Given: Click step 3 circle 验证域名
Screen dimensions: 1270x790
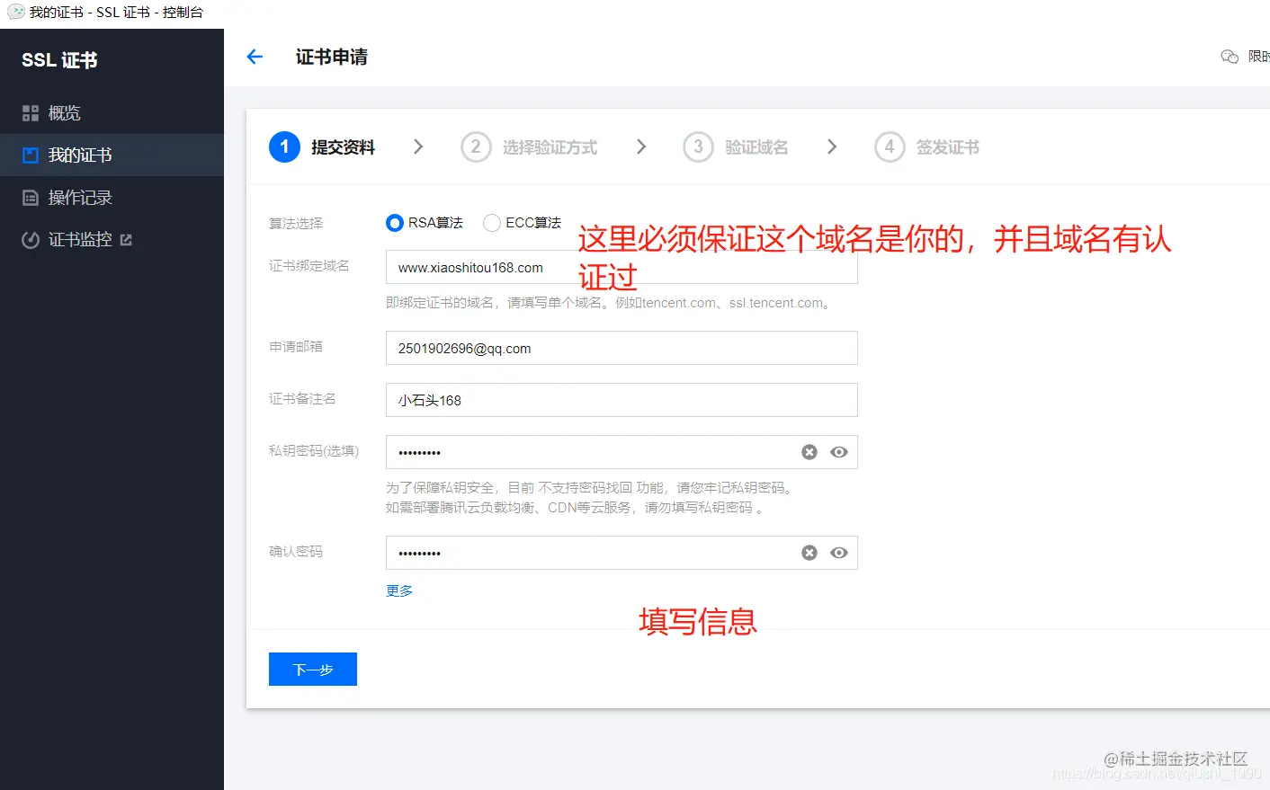Looking at the screenshot, I should pos(698,146).
